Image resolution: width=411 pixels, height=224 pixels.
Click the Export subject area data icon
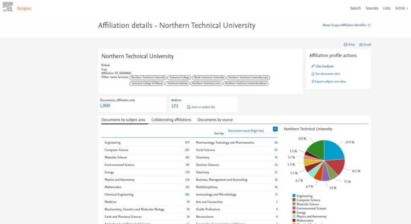[313, 81]
